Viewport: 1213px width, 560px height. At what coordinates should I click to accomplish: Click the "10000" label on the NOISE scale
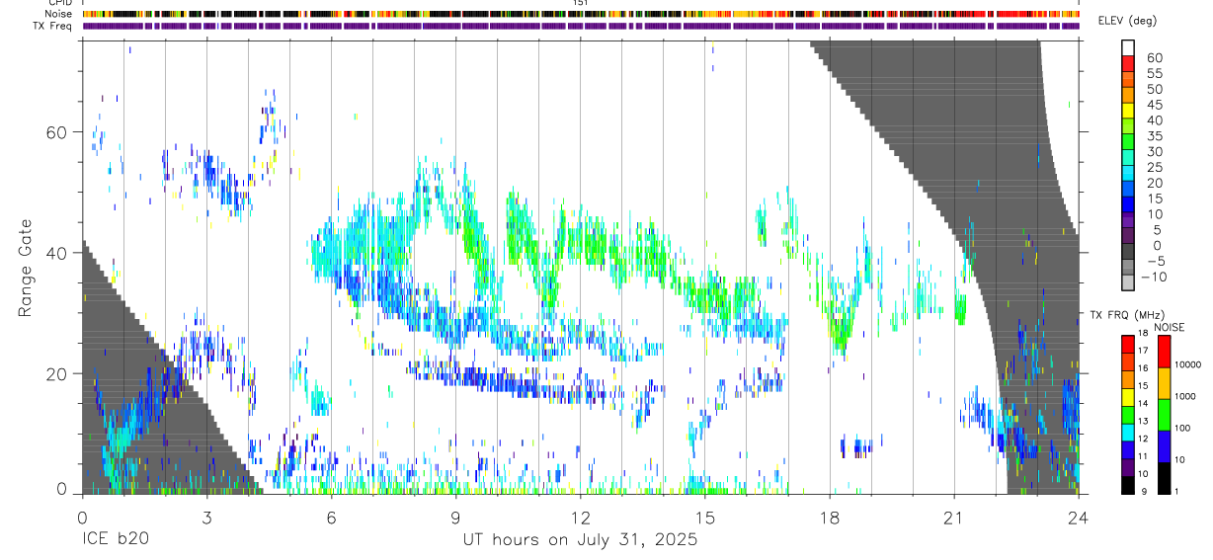pos(1188,365)
